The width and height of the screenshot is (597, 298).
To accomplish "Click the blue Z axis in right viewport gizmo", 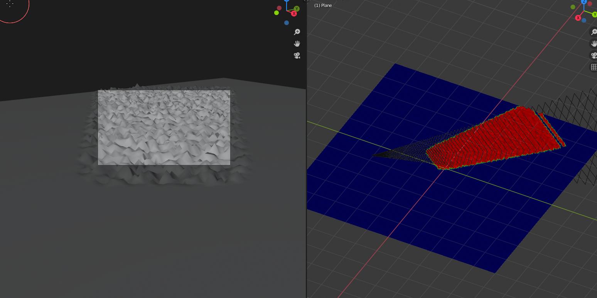I will pos(585,2).
